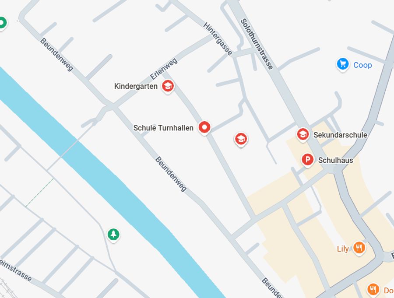Select the Schule Turnhallen red marker

click(x=204, y=127)
